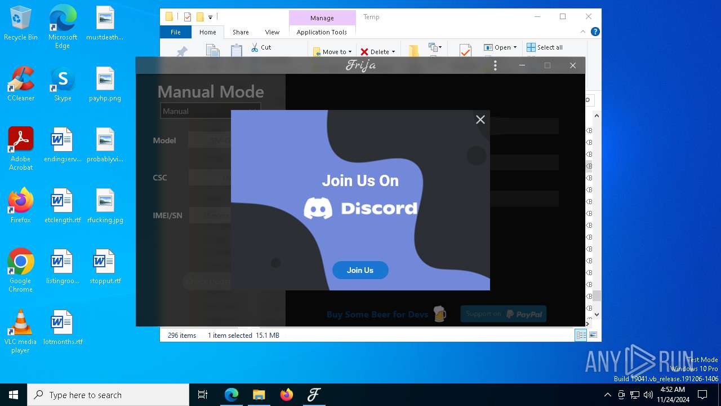The height and width of the screenshot is (406, 721).
Task: Show hidden system tray icons
Action: [x=607, y=395]
